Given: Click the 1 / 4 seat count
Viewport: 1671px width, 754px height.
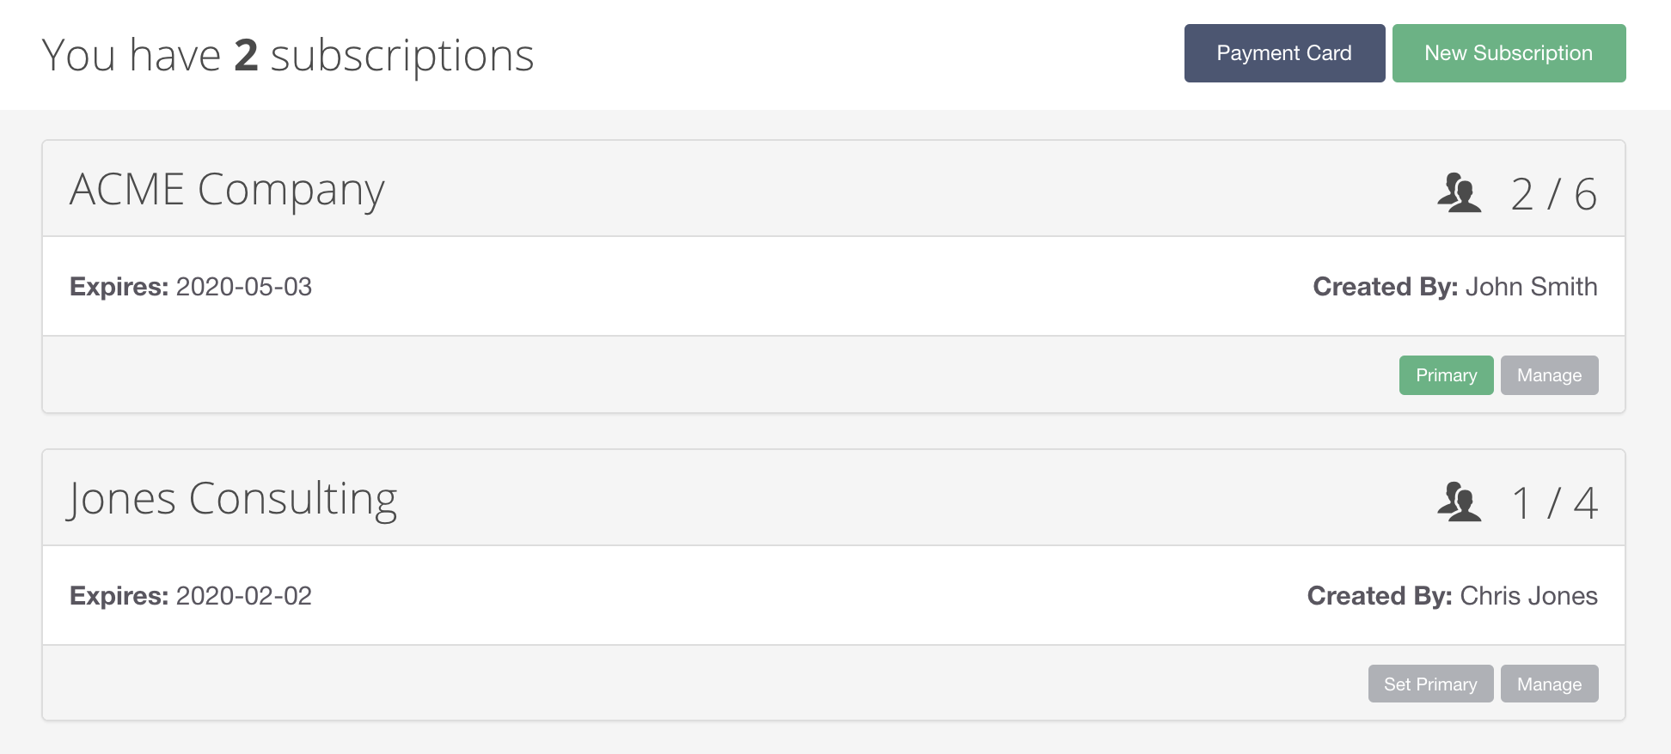Looking at the screenshot, I should pos(1554,503).
